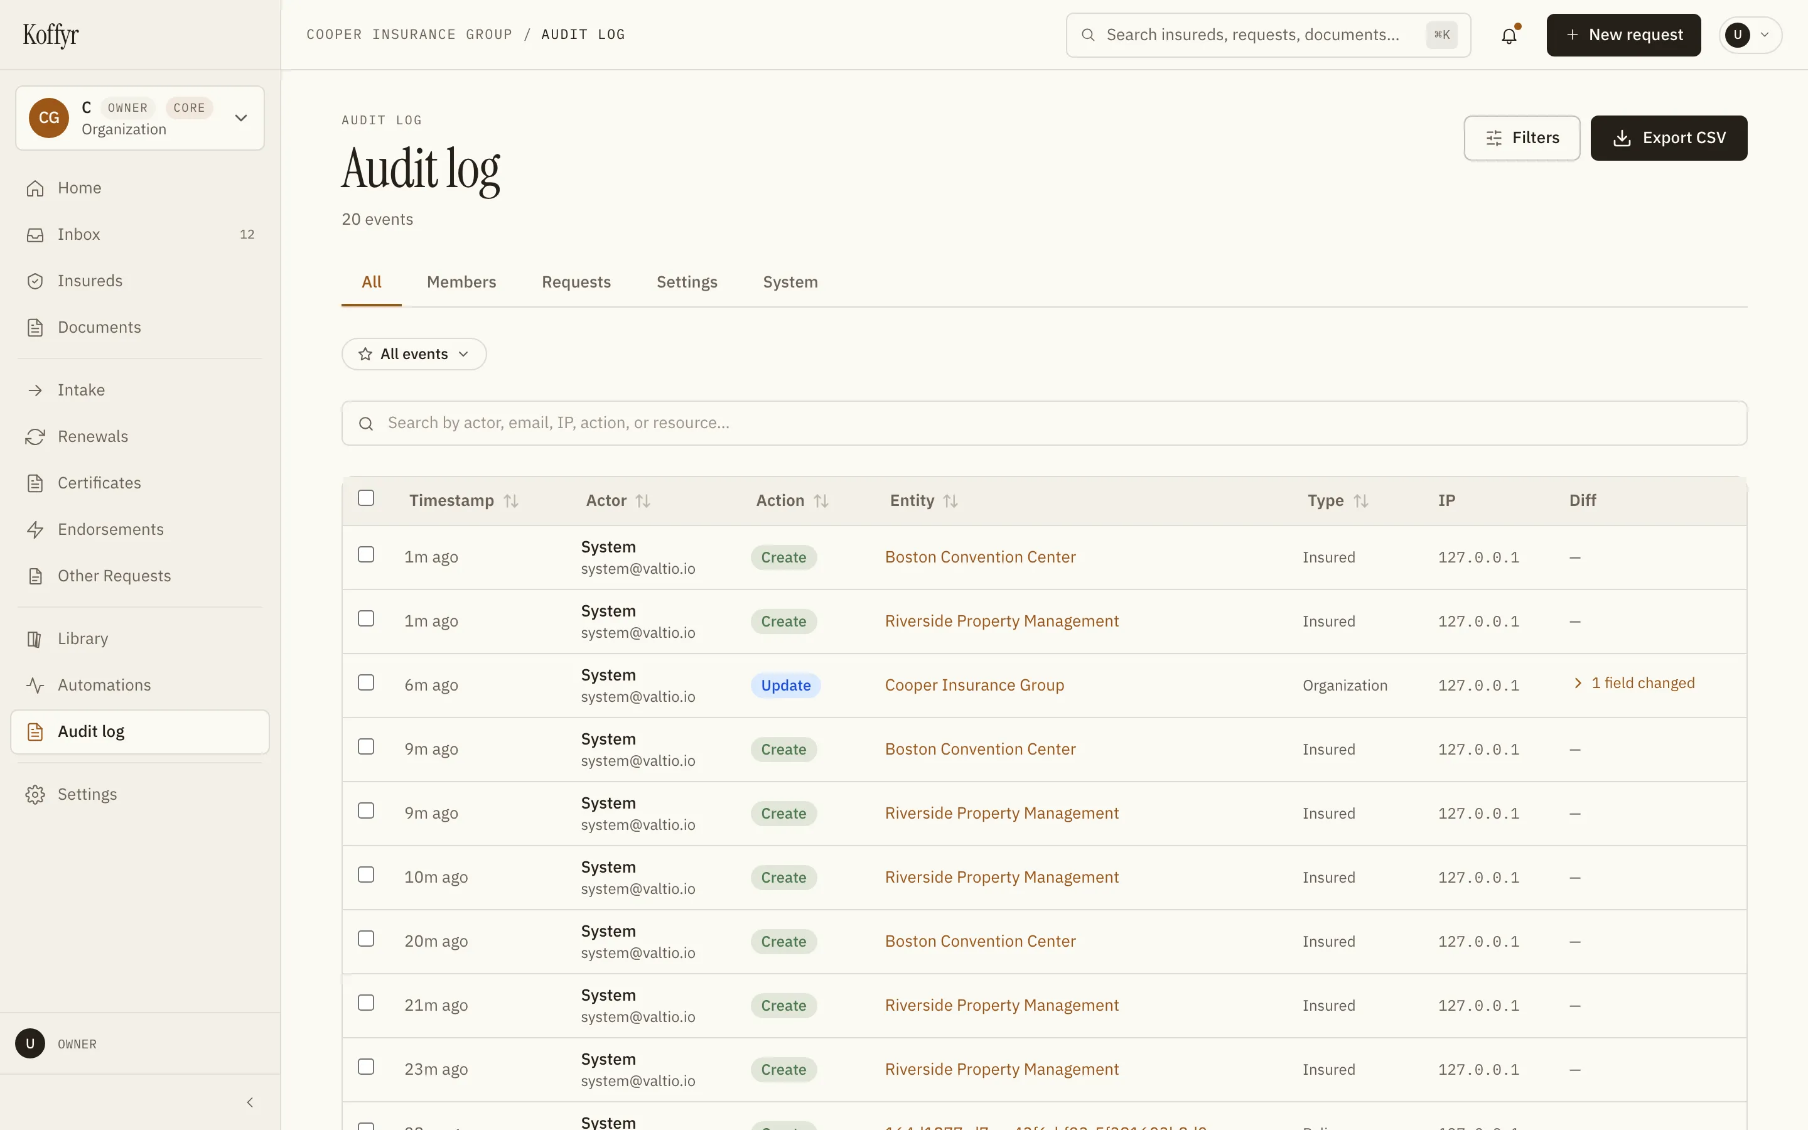
Task: Check the 21m ago Riverside row checkbox
Action: [366, 1003]
